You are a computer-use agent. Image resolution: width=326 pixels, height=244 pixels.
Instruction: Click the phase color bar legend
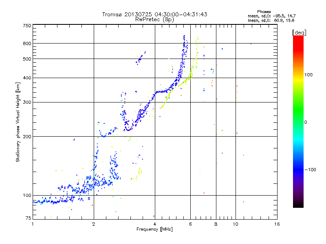pos(298,121)
